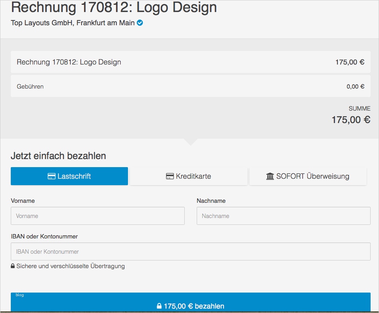The image size is (379, 313).
Task: Select the Gebühren row
Action: 190,86
